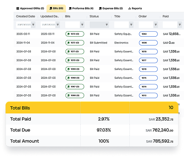Open filter funnel for Paid column

pyautogui.click(x=180, y=24)
